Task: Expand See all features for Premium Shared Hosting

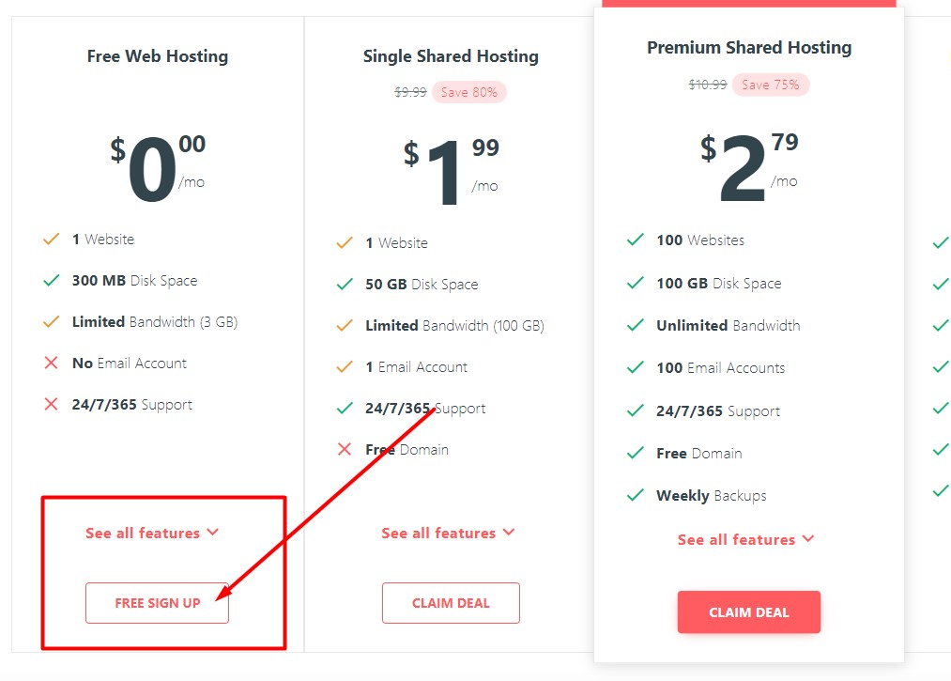Action: [x=746, y=539]
